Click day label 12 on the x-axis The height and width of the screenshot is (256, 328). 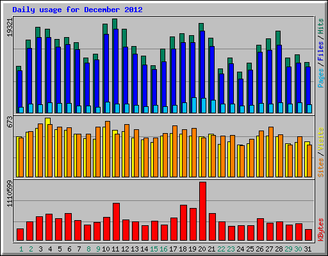[x=125, y=249]
